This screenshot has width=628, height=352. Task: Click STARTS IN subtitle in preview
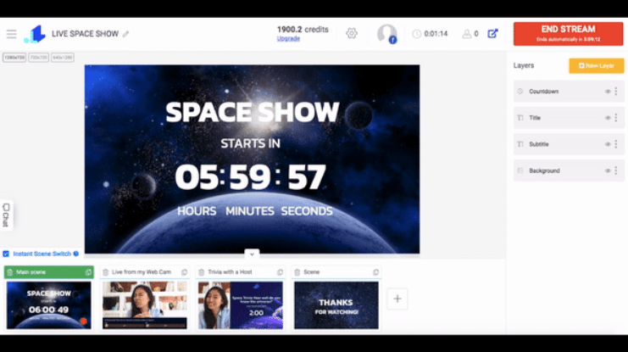pyautogui.click(x=250, y=143)
